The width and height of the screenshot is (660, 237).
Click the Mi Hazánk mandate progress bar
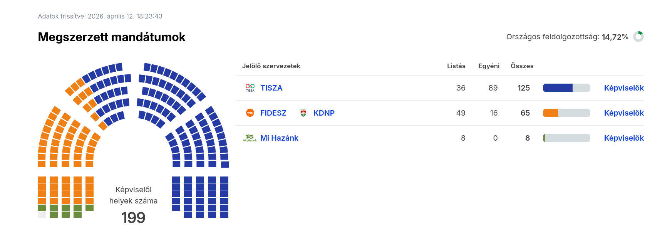(x=566, y=138)
